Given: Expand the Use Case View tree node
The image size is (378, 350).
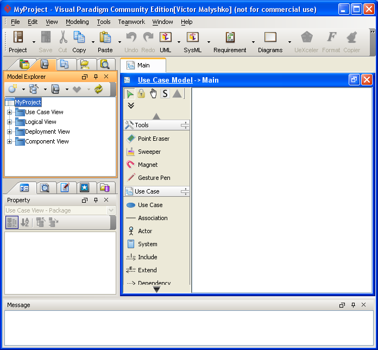Looking at the screenshot, I should 9,112.
